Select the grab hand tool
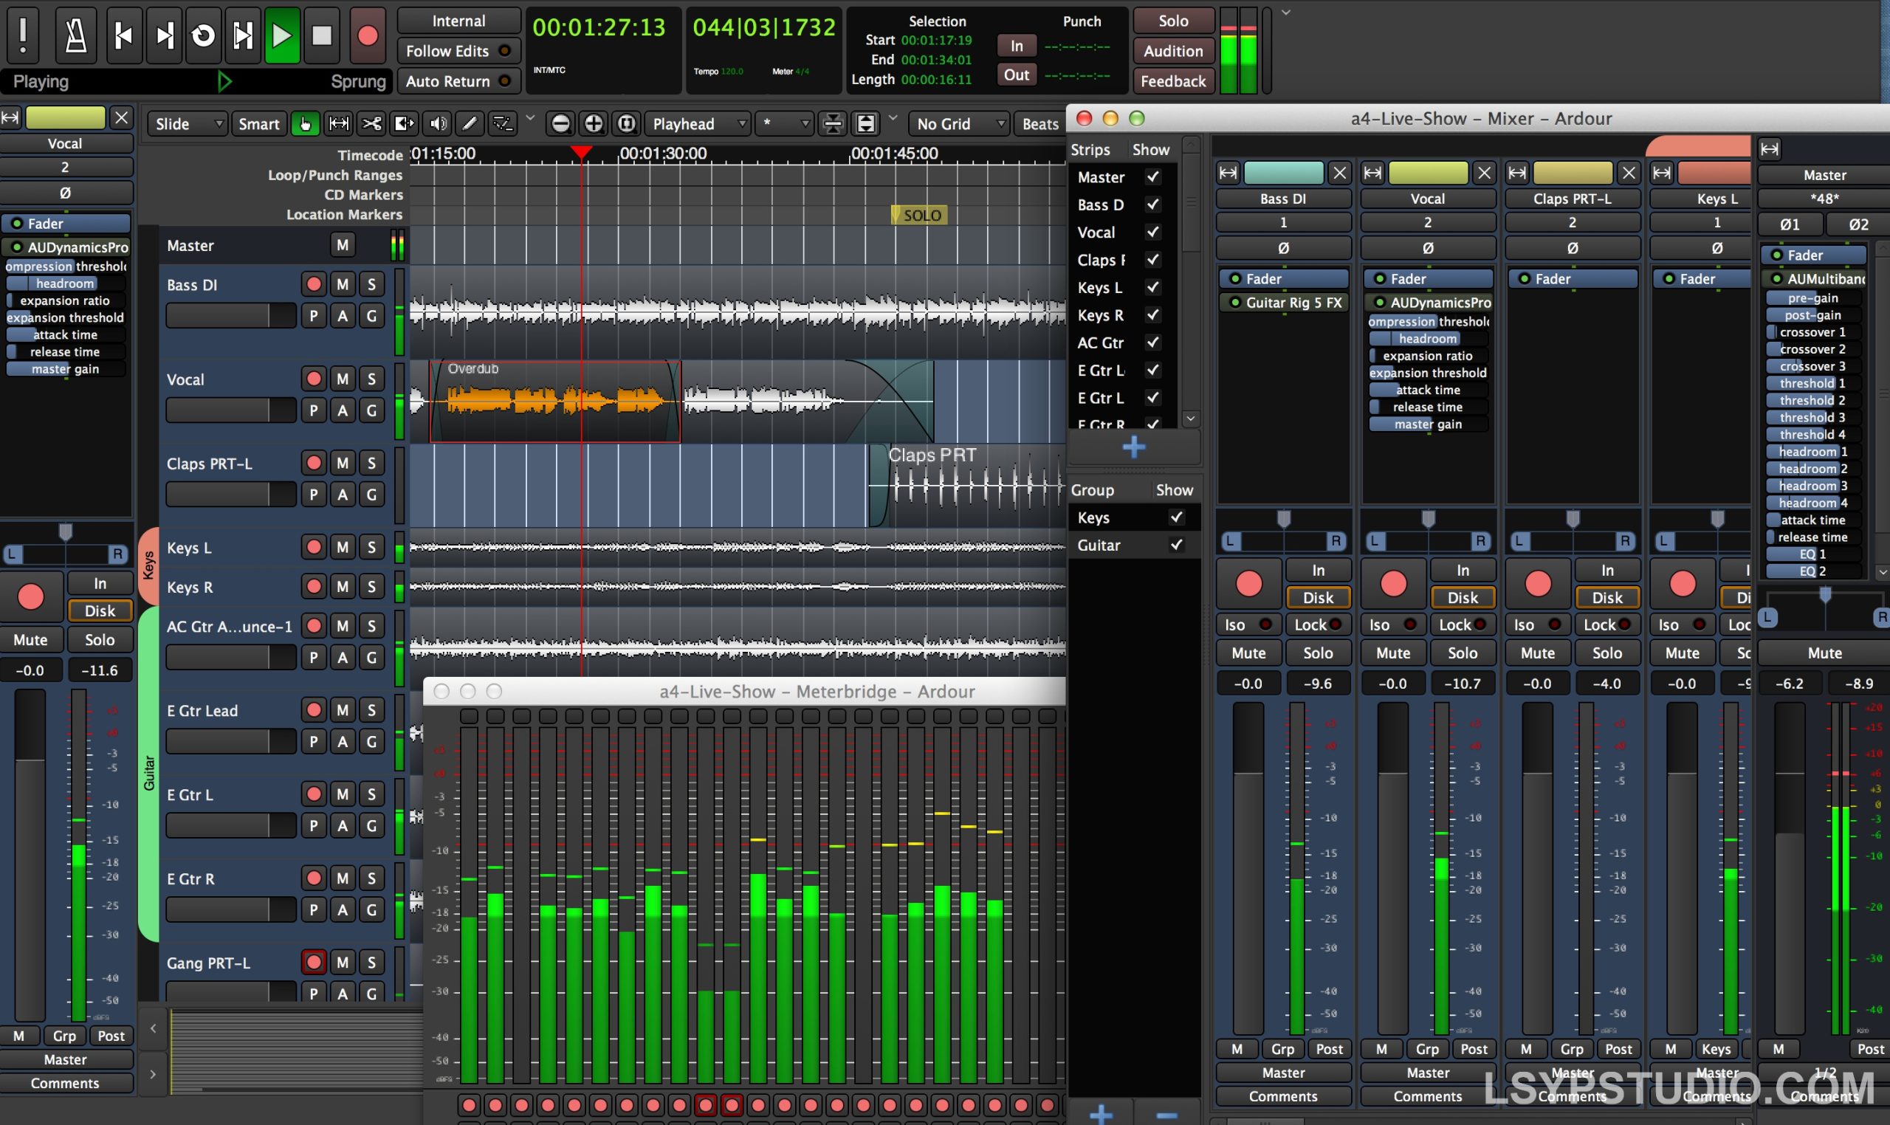Screen dimensions: 1890x1125 coord(306,123)
